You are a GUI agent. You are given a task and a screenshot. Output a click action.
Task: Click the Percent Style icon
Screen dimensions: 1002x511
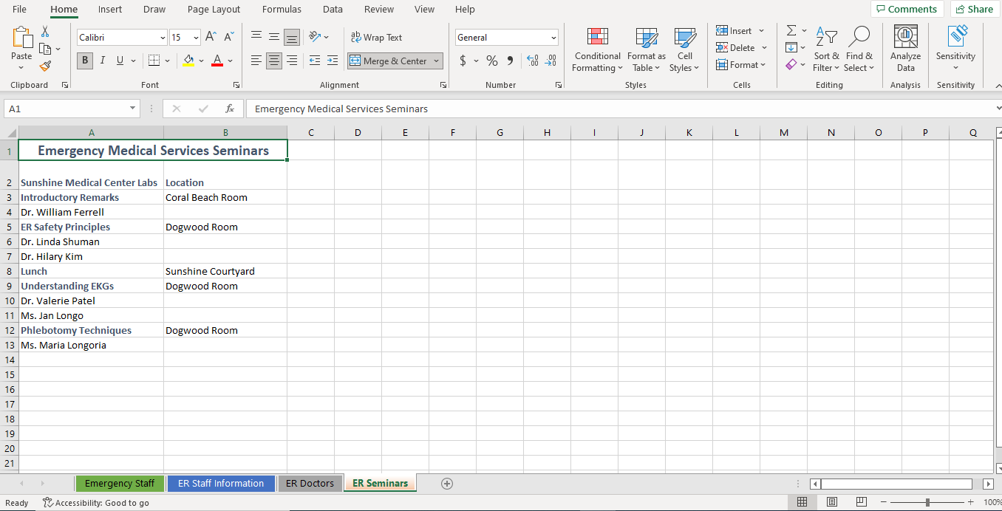[491, 61]
